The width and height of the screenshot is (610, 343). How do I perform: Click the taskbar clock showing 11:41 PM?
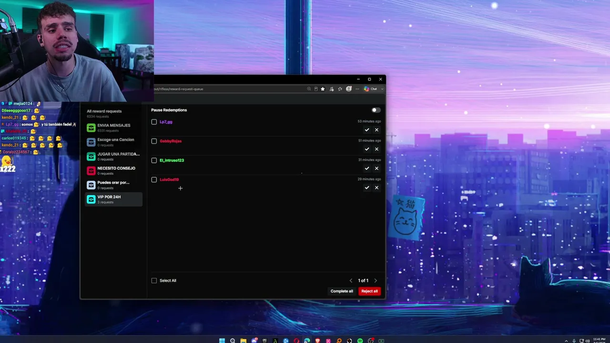599,340
